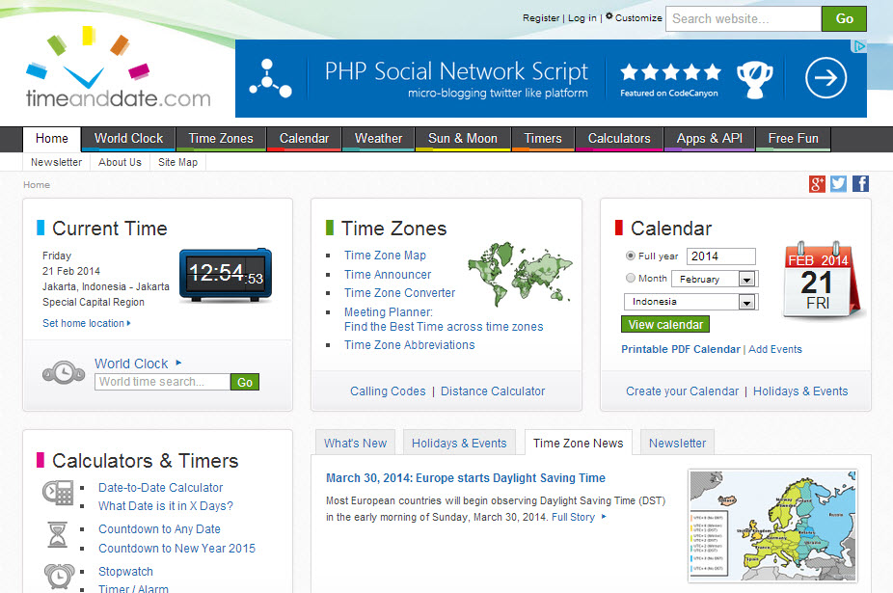Image resolution: width=893 pixels, height=593 pixels.
Task: Open the February month dropdown
Action: 715,279
